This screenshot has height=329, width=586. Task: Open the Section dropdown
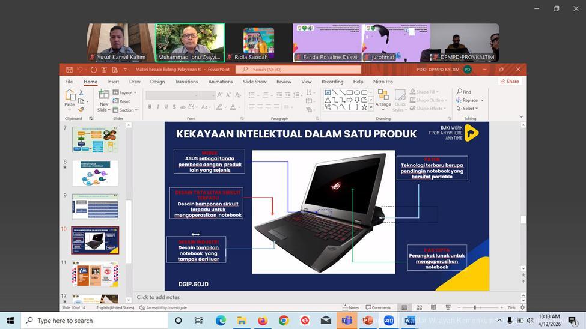coord(125,110)
